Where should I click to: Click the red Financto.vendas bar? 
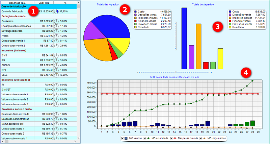206,66
